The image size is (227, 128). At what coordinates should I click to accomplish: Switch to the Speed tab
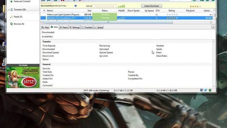click(x=99, y=27)
